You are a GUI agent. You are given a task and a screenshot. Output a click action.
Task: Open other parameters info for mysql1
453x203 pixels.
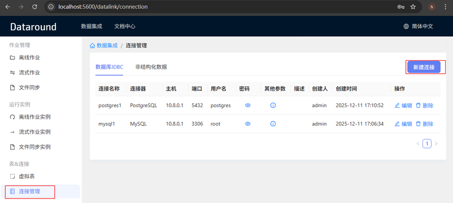point(273,123)
